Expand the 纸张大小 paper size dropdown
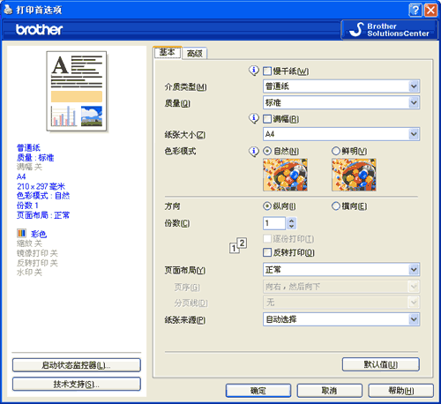Viewport: 441px width, 404px height. click(x=414, y=134)
